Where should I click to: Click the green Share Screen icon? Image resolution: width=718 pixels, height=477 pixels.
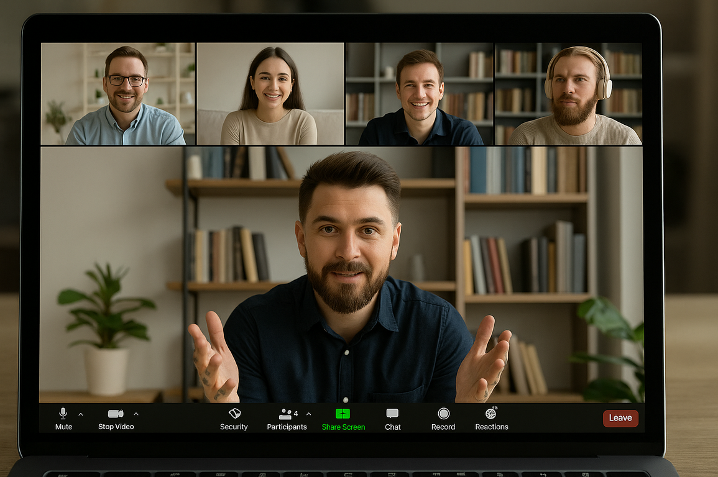click(343, 414)
